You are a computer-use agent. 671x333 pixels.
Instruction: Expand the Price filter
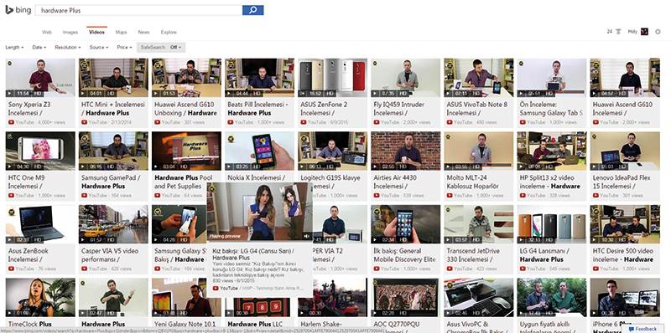pos(124,48)
